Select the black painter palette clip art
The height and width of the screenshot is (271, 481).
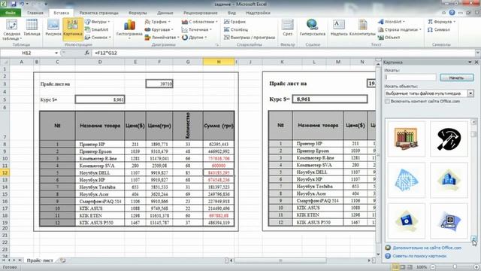point(449,139)
